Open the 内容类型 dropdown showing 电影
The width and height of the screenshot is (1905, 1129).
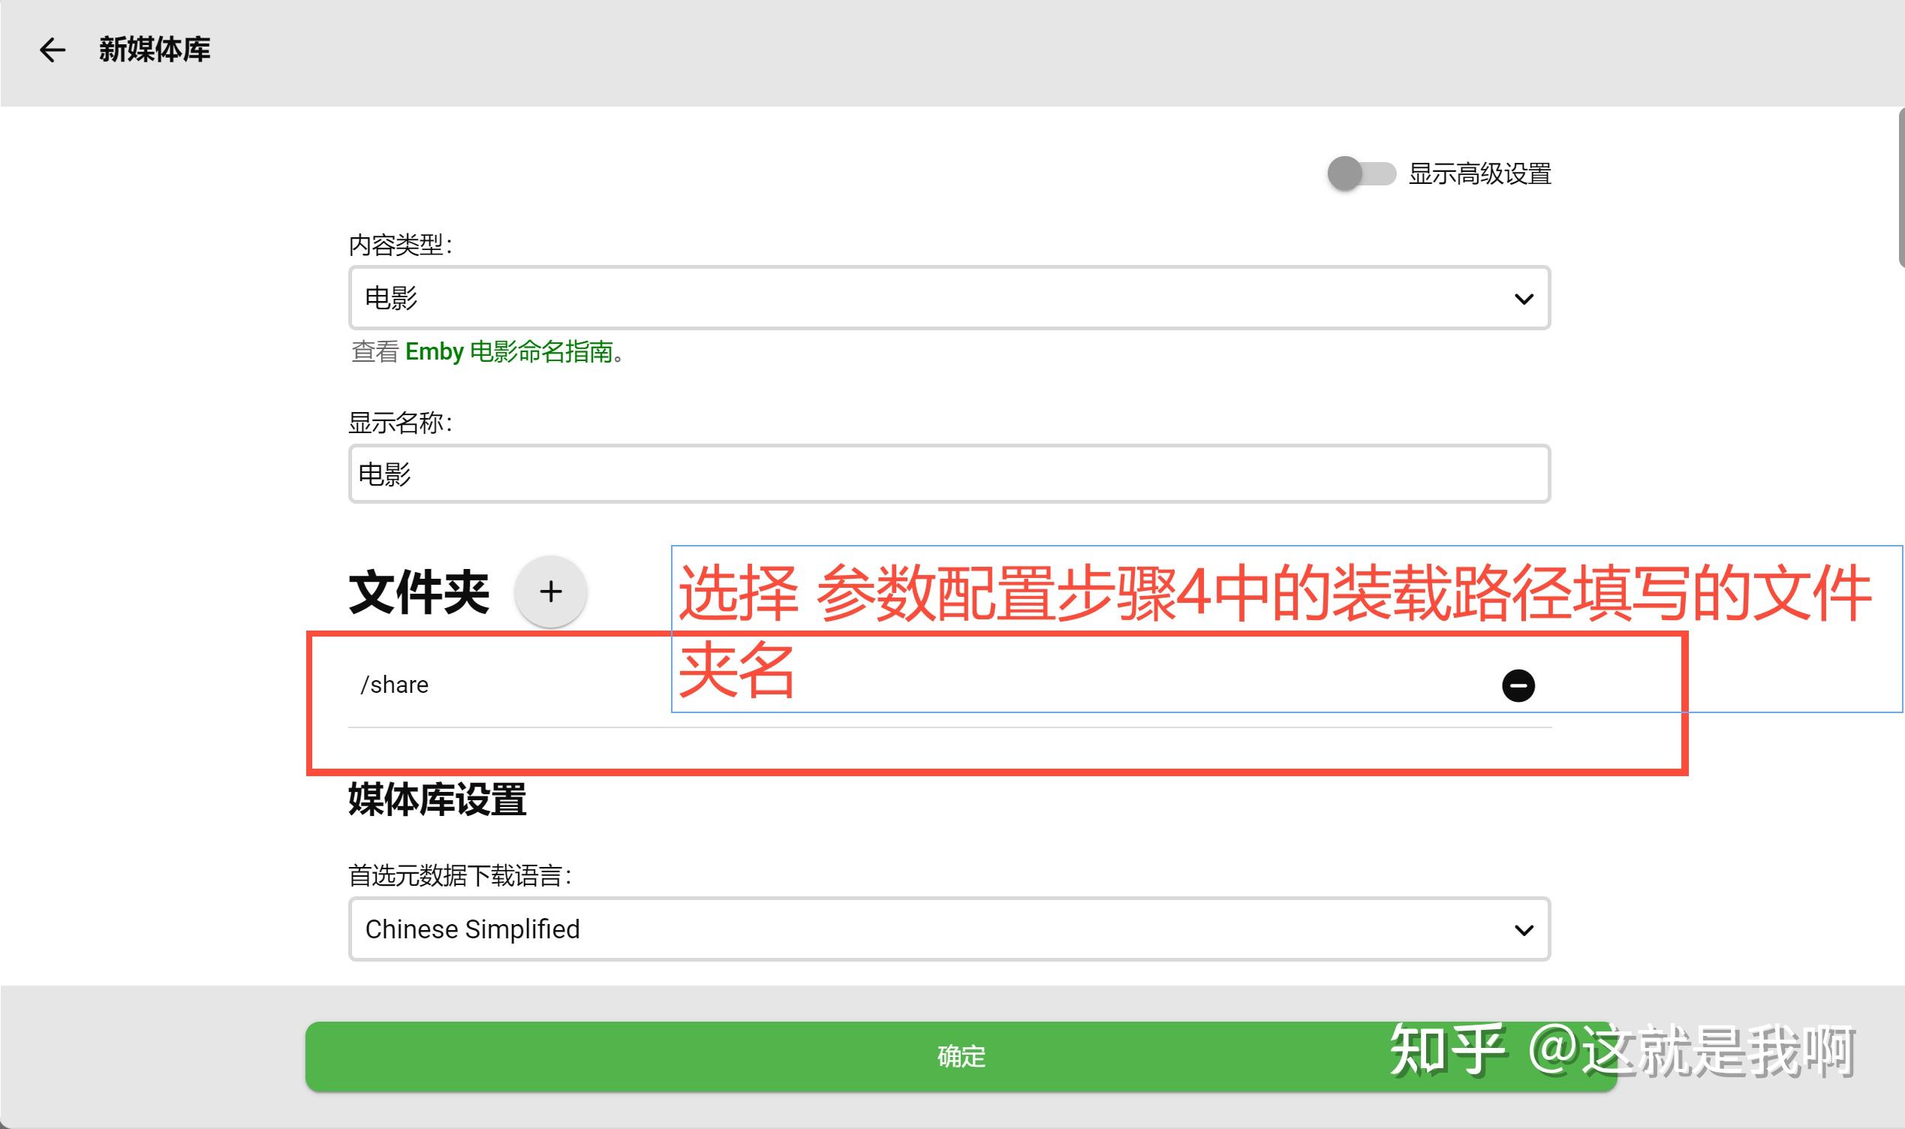[x=949, y=298]
